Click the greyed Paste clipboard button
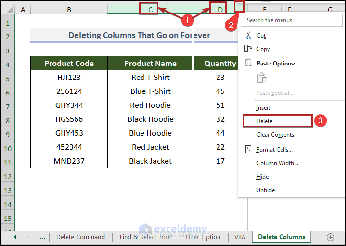This screenshot has height=246, width=346. click(x=262, y=78)
